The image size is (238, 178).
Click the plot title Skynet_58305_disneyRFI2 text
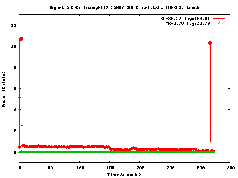(124, 7)
